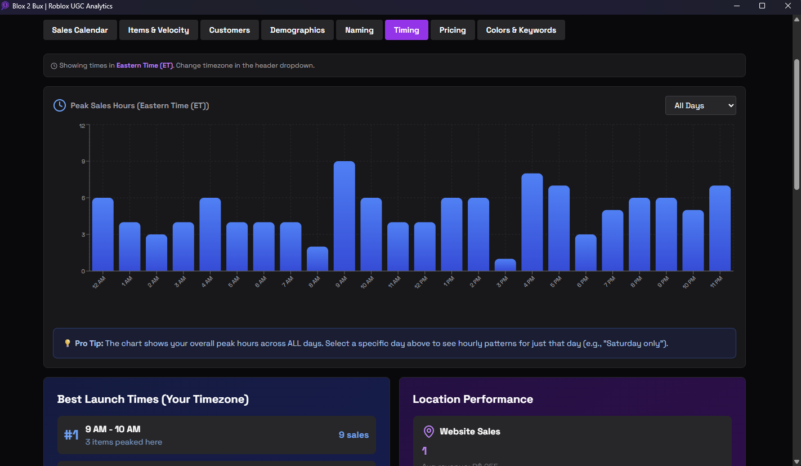Click the 12 AM bar in the chart
The width and height of the screenshot is (801, 466).
(x=103, y=234)
